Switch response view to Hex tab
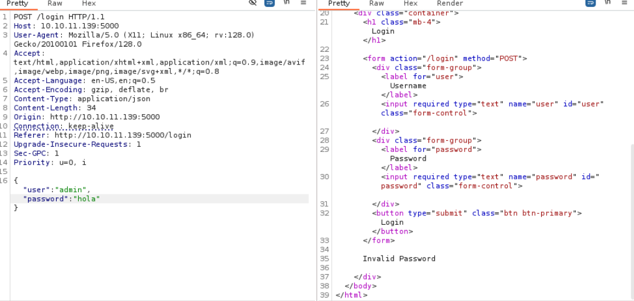This screenshot has width=634, height=301. (x=410, y=3)
